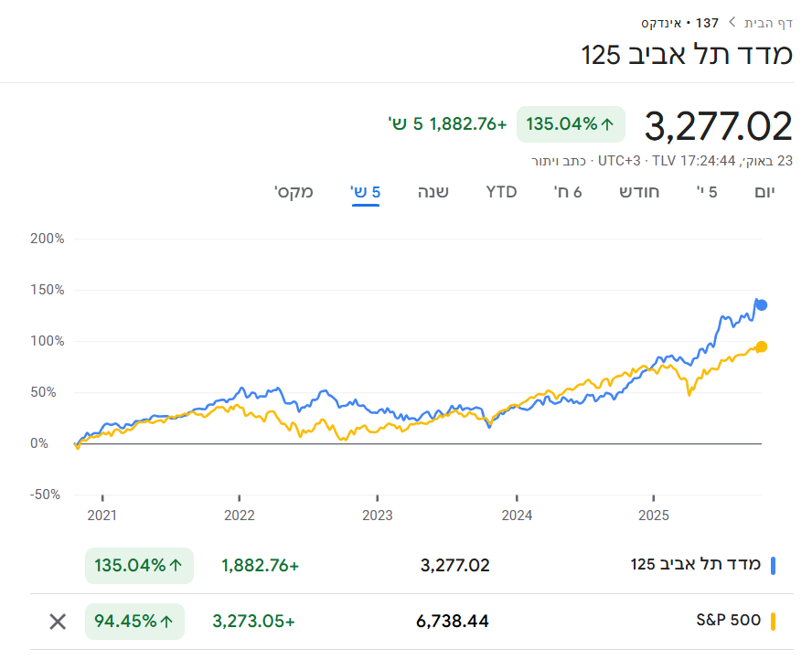The width and height of the screenshot is (812, 660).
Task: Click the blue color marker beside מדד תל אביב 125
Action: coord(774,565)
